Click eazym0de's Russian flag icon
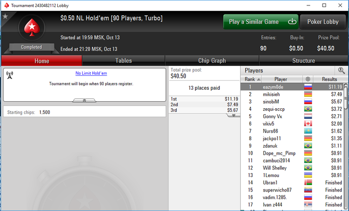 308,87
